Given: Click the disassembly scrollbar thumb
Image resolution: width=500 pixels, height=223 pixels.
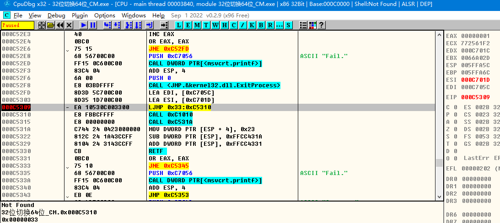Looking at the screenshot, I should click(440, 163).
